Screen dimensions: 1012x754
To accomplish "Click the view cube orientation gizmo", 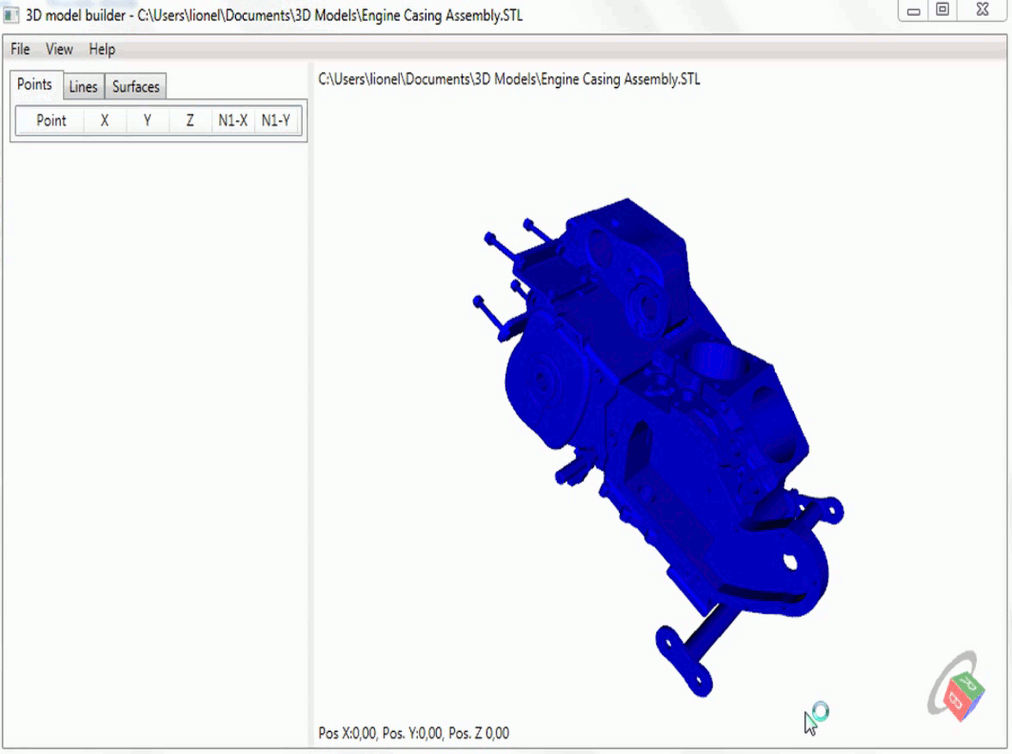I will click(957, 687).
